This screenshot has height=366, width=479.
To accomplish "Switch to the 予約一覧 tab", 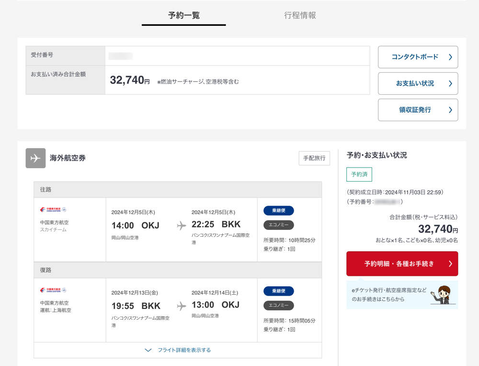I will (x=183, y=15).
